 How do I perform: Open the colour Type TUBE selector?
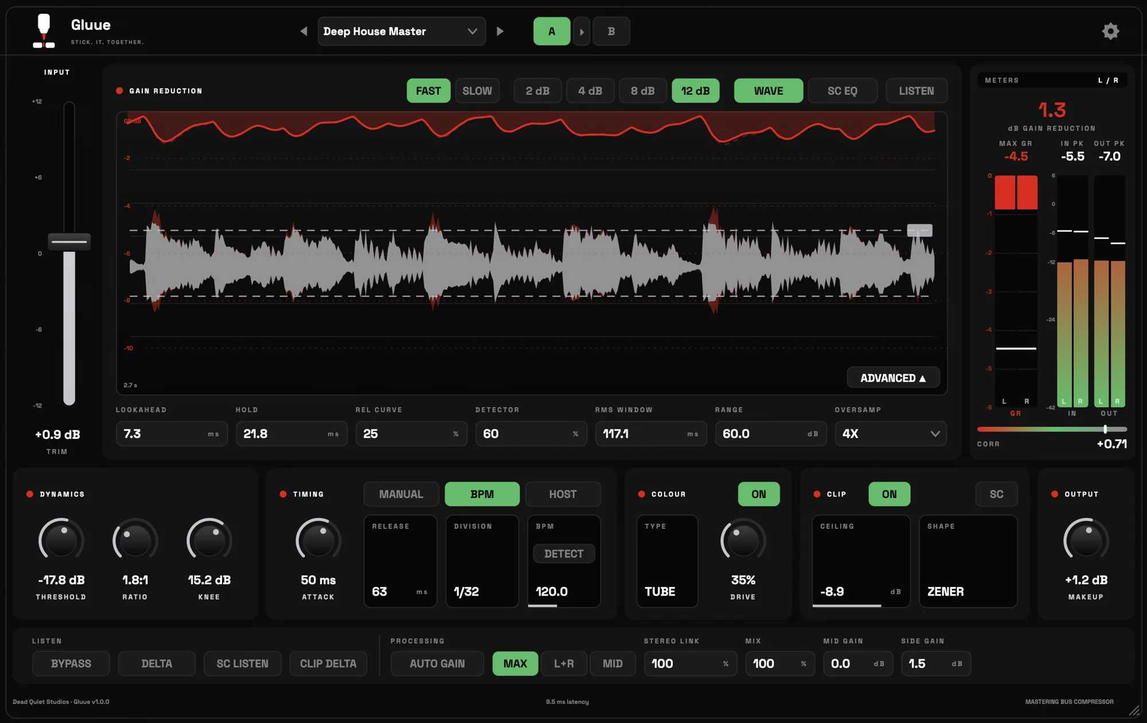point(667,561)
